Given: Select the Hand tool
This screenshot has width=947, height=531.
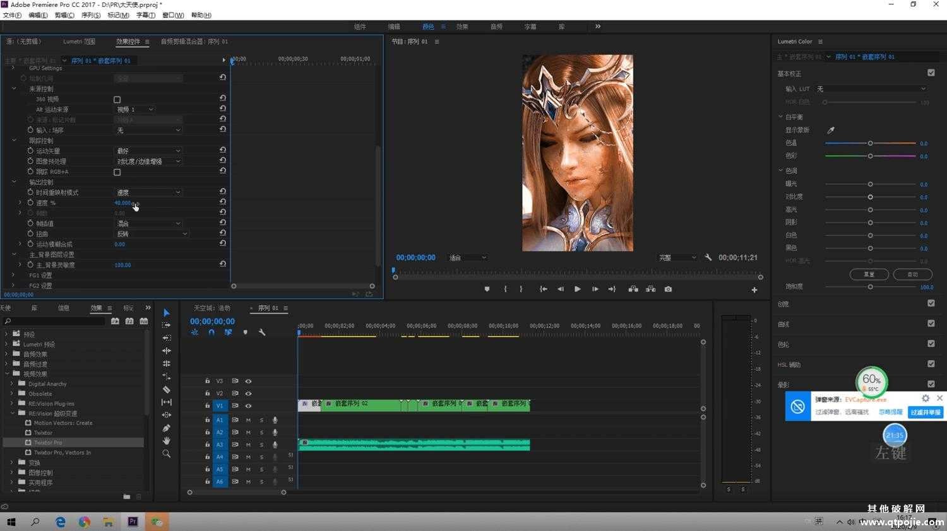Looking at the screenshot, I should click(x=167, y=441).
